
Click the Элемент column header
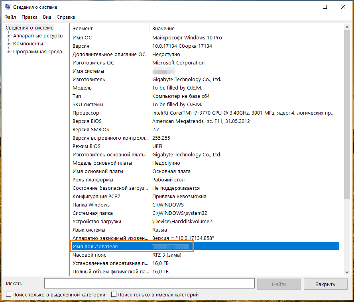click(x=110, y=29)
